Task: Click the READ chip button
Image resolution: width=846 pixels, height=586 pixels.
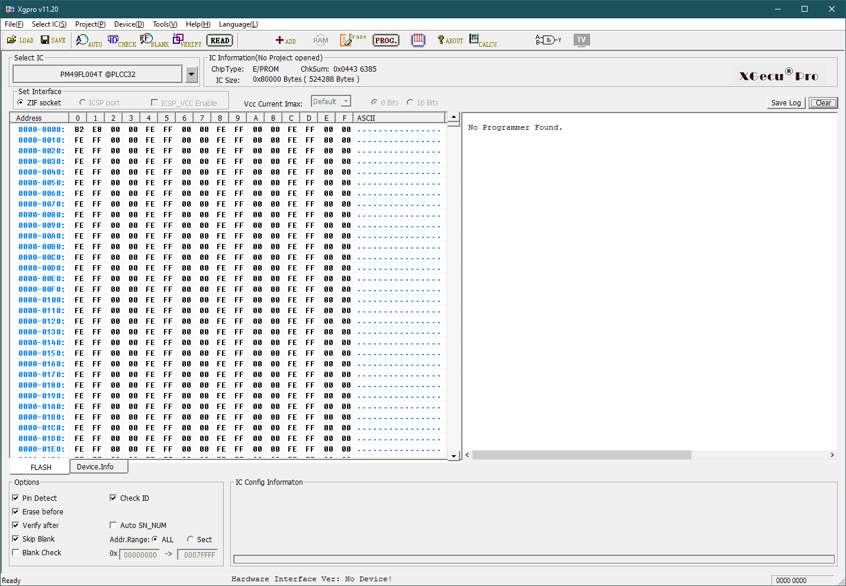Action: (x=220, y=40)
